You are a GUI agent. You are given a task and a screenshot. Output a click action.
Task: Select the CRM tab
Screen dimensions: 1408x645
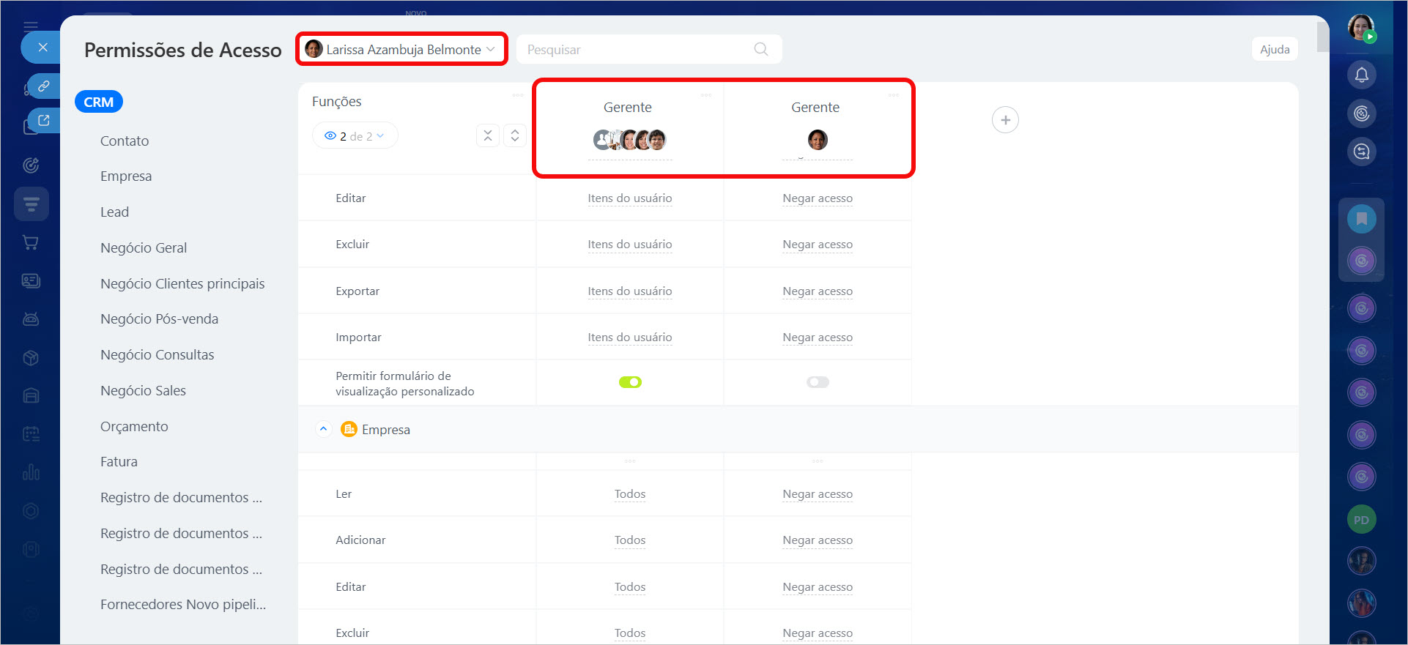click(x=98, y=102)
